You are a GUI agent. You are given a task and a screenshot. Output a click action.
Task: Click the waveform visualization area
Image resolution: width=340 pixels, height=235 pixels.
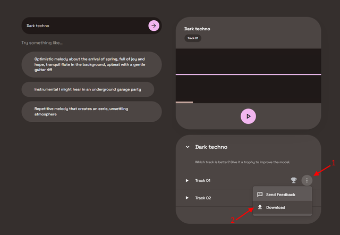248,75
